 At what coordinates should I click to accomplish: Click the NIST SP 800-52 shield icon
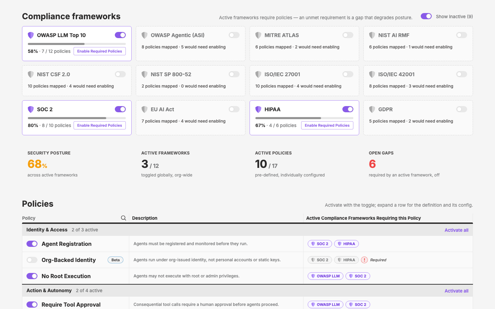(x=144, y=74)
